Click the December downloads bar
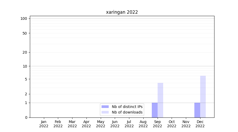 [203, 97]
